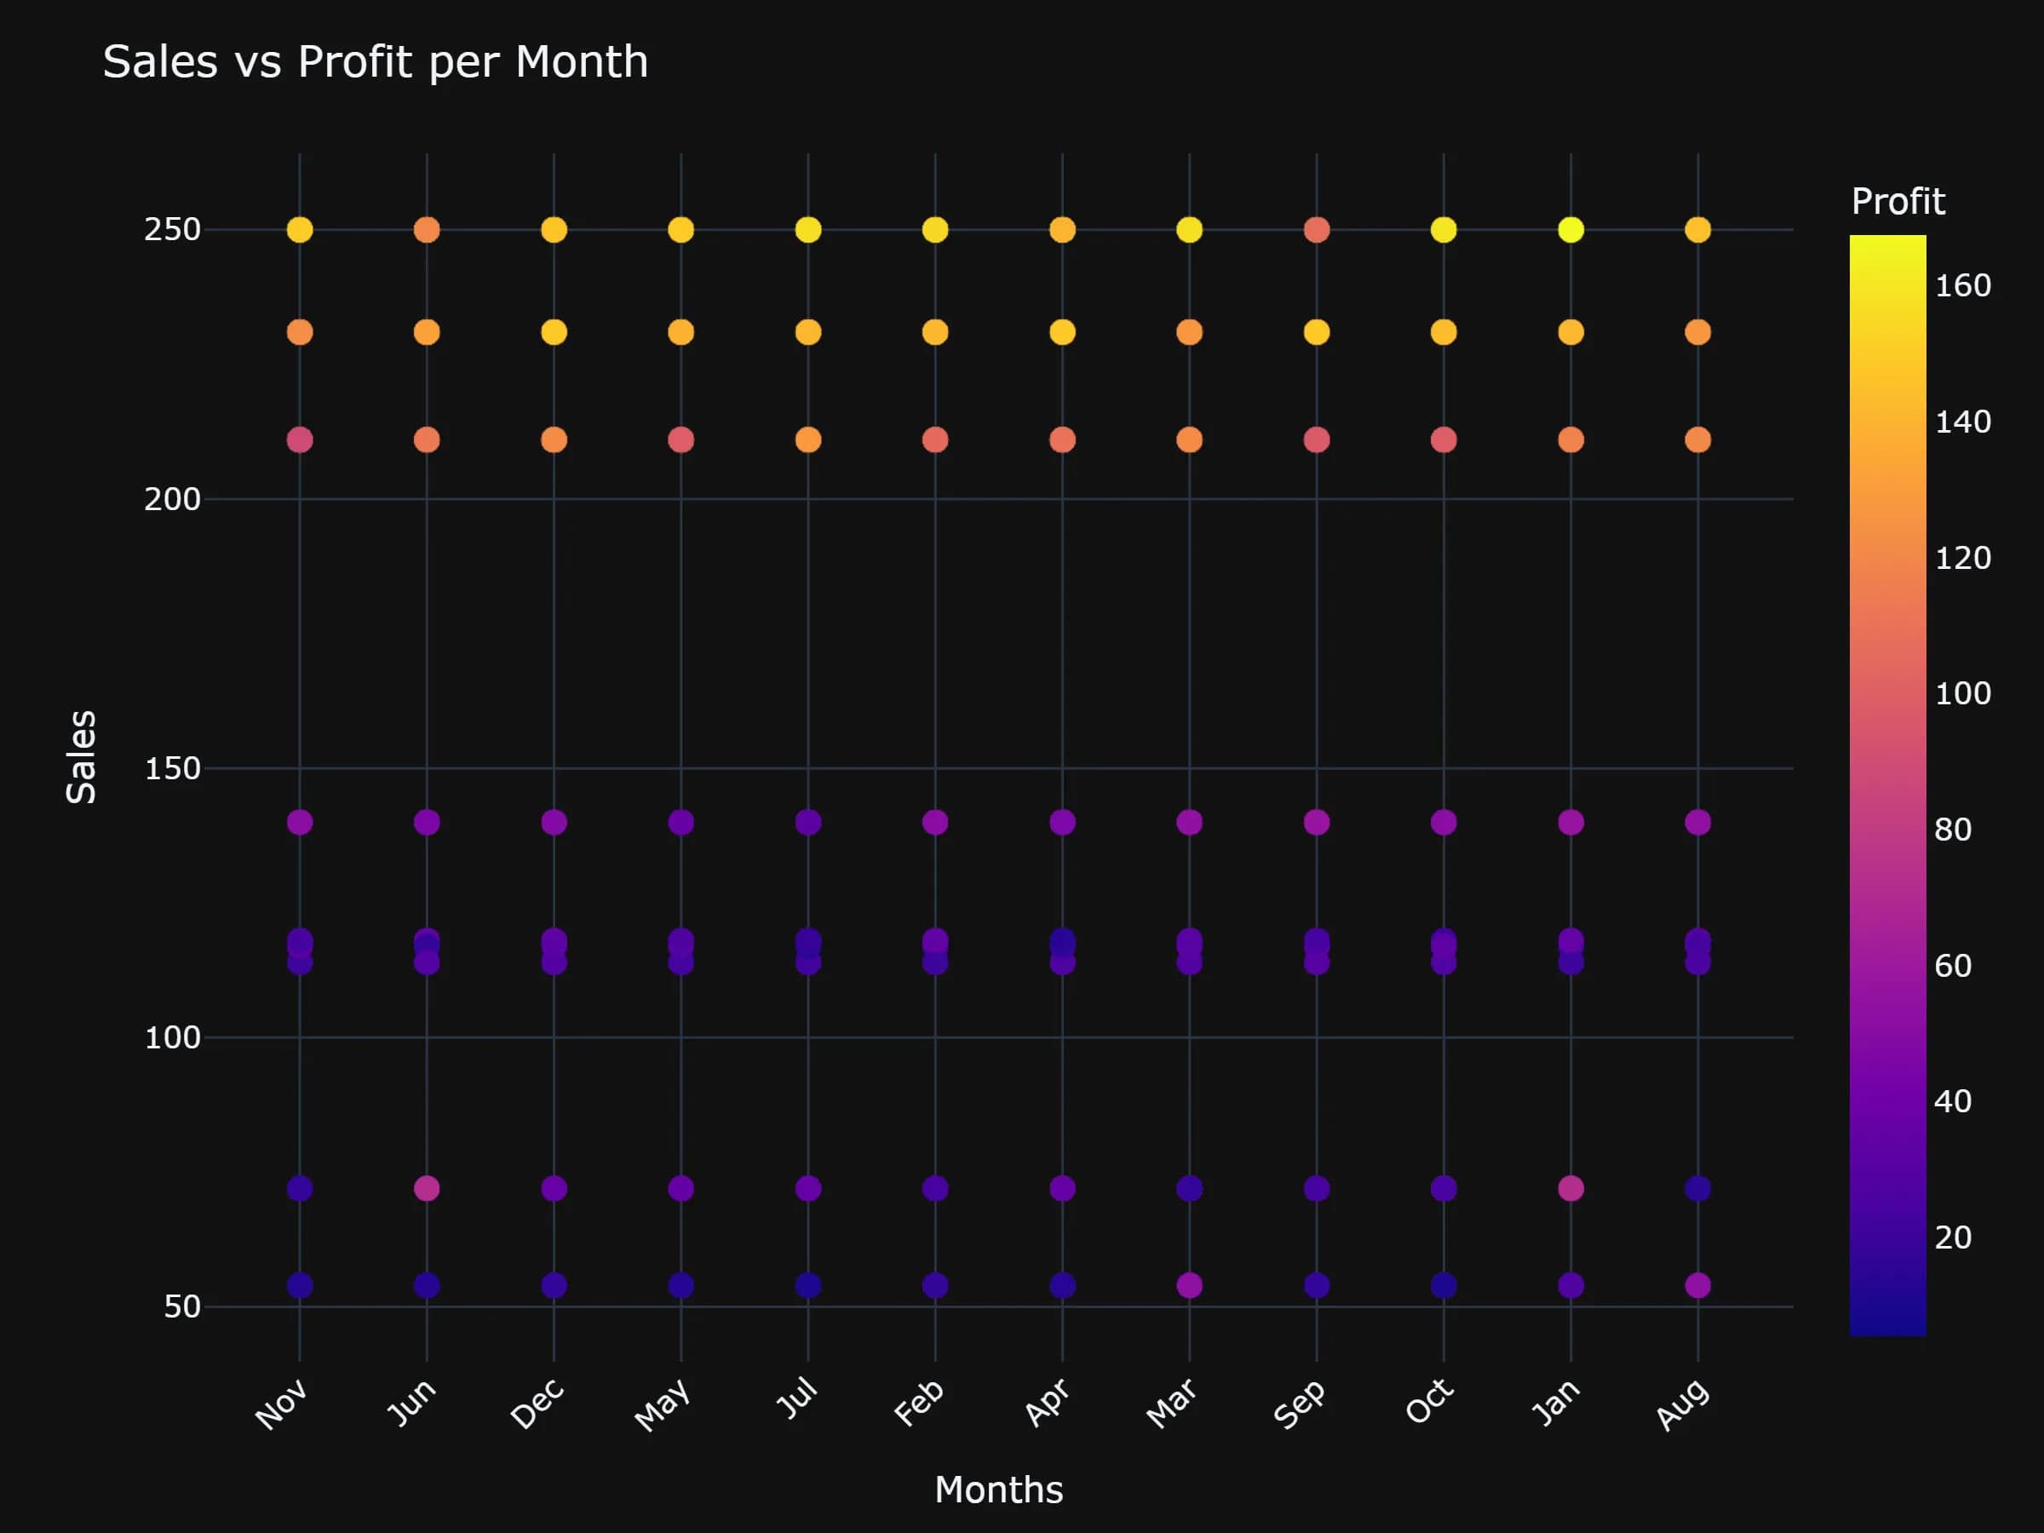The image size is (2044, 1533).
Task: Click the Profit color gradient bar
Action: click(1888, 784)
